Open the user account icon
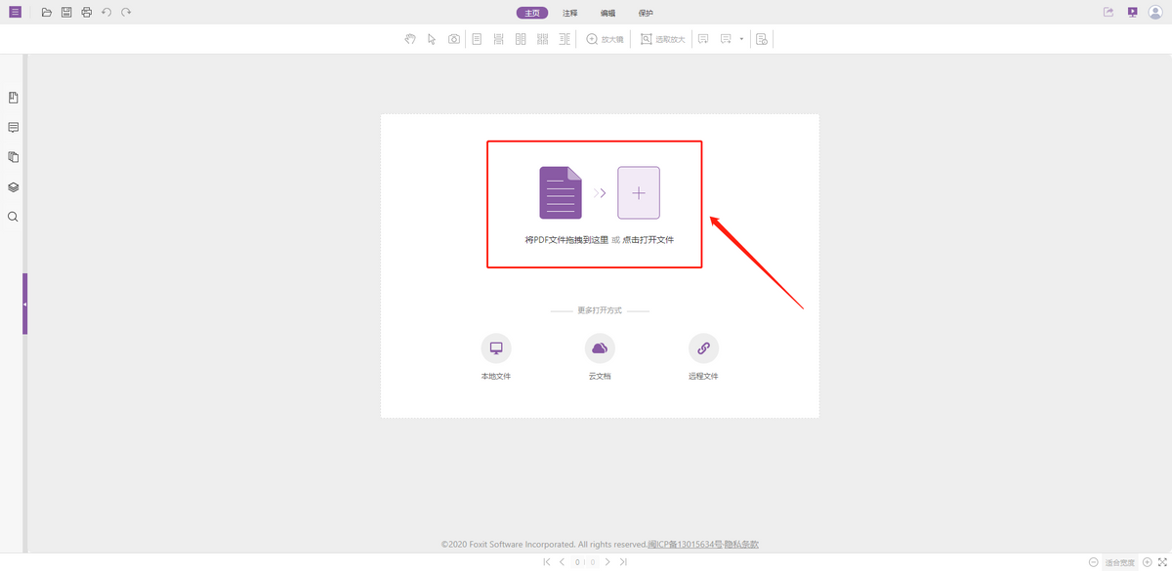Screen dimensions: 1172x571 tap(1157, 13)
